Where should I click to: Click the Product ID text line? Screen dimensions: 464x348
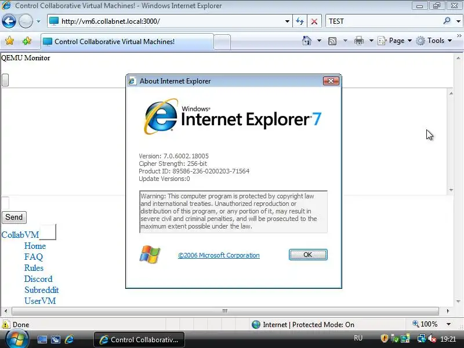(x=194, y=171)
